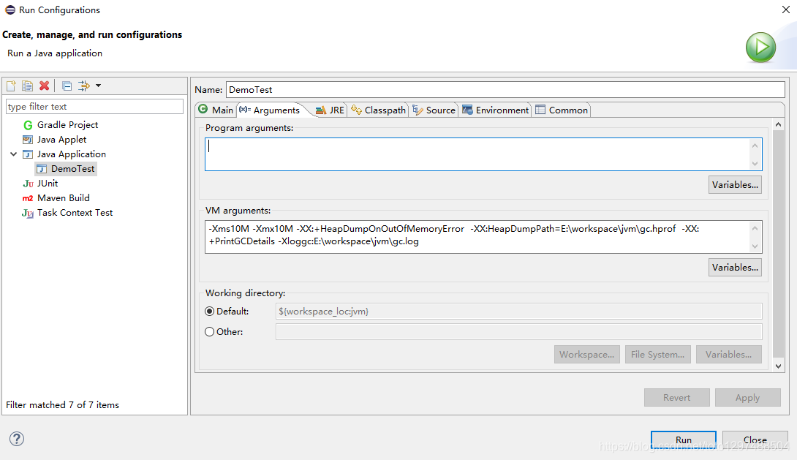The height and width of the screenshot is (460, 797).
Task: Switch to the Main tab
Action: (216, 110)
